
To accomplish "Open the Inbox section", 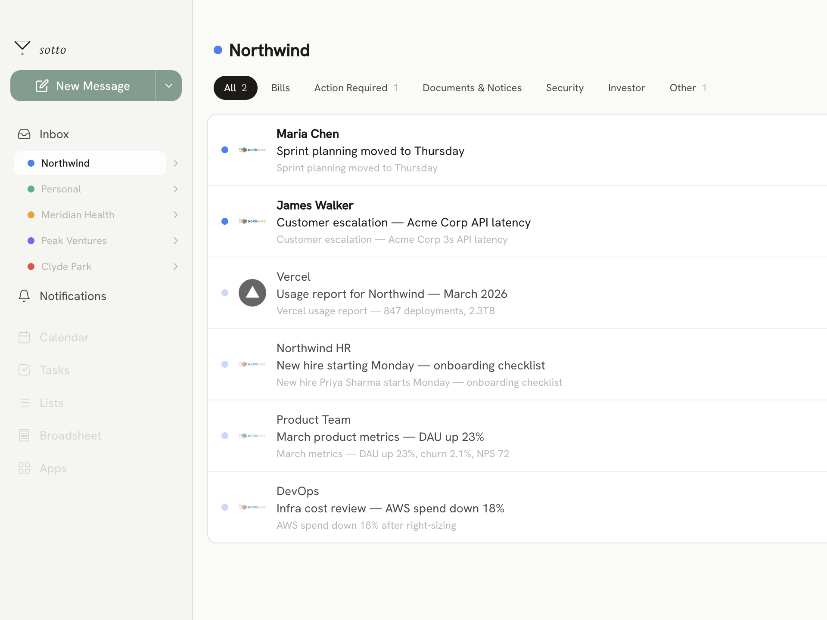I will 54,134.
